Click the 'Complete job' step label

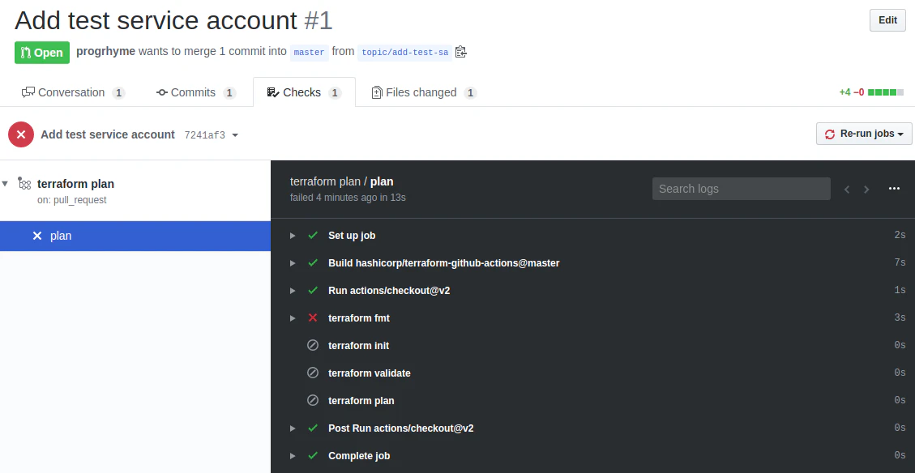pos(360,455)
